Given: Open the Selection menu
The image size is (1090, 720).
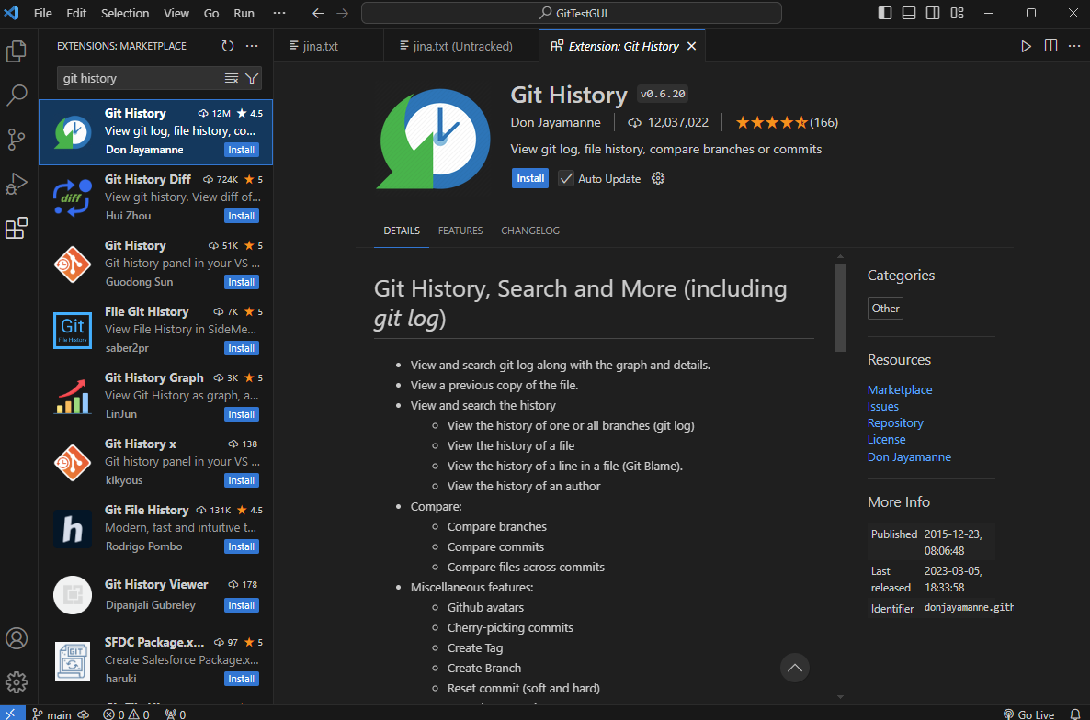Looking at the screenshot, I should pyautogui.click(x=124, y=13).
